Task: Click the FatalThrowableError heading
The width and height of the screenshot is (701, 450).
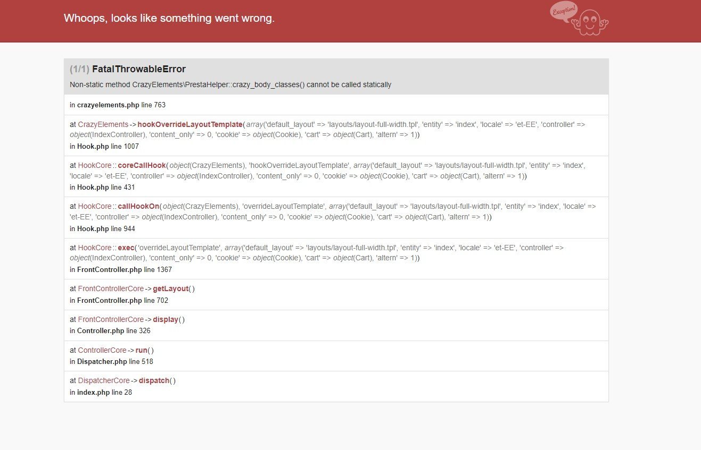Action: point(139,69)
